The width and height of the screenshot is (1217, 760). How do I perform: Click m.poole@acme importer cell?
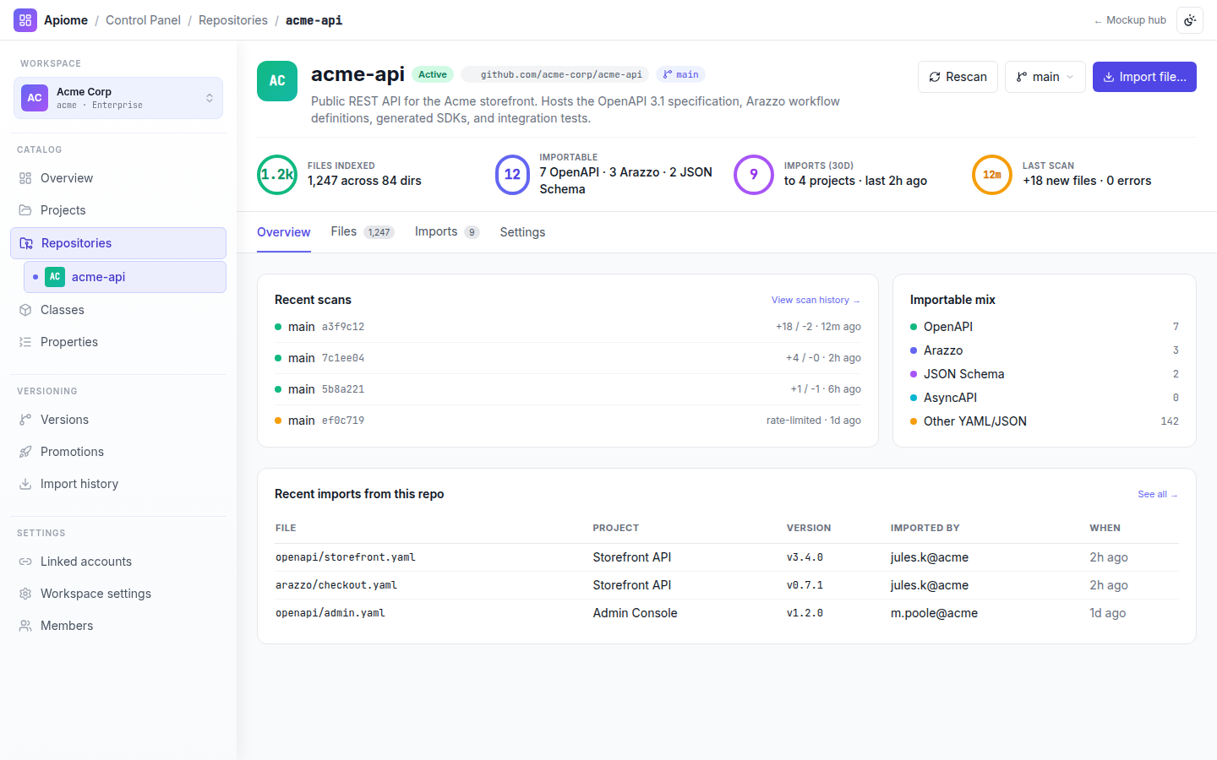[x=934, y=613]
